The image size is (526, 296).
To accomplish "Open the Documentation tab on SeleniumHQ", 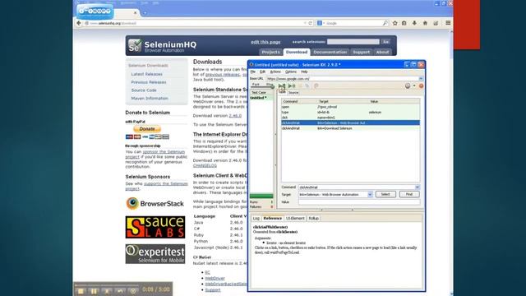I will (330, 52).
